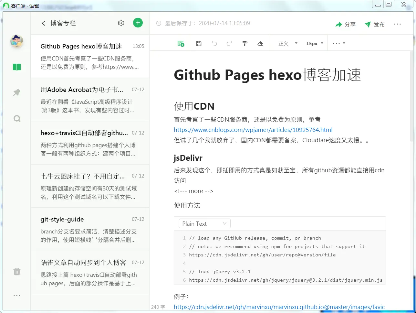The height and width of the screenshot is (313, 416).
Task: Click the 最后保存于 timestamp text
Action: 207,23
